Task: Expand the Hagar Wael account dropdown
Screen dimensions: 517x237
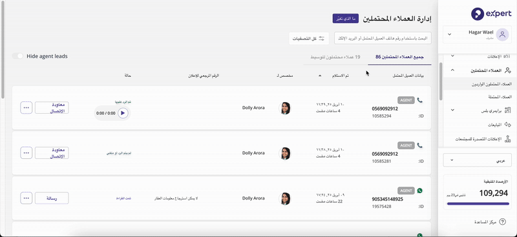Action: 449,34
